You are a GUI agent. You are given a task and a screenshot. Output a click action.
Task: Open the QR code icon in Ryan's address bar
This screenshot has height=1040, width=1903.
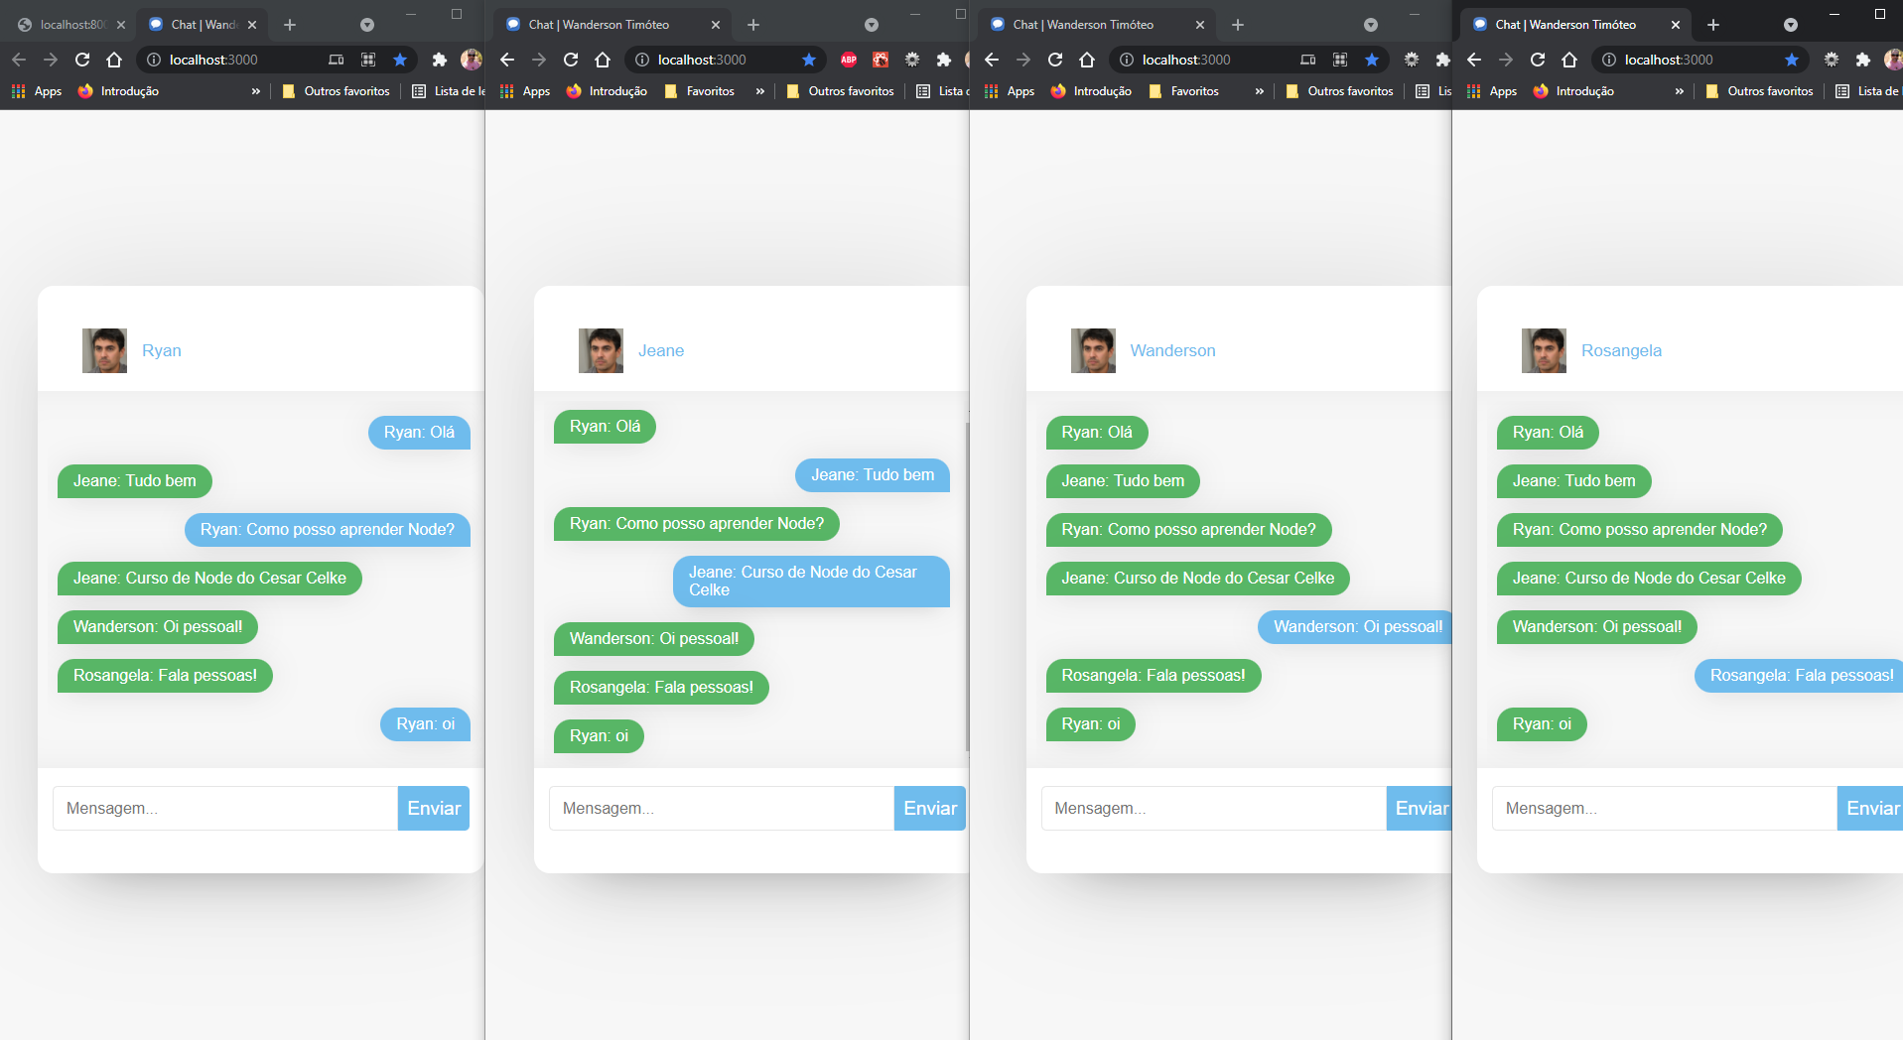(368, 60)
